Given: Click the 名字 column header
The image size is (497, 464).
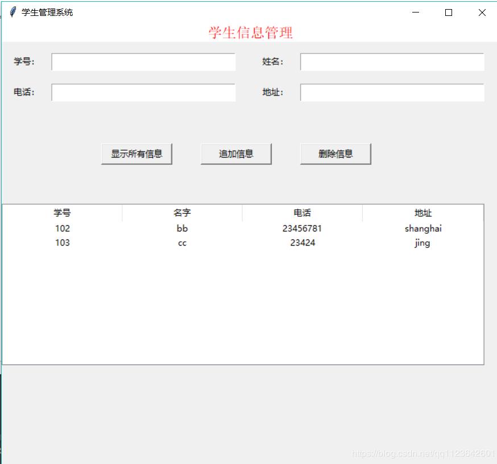Looking at the screenshot, I should coord(182,213).
